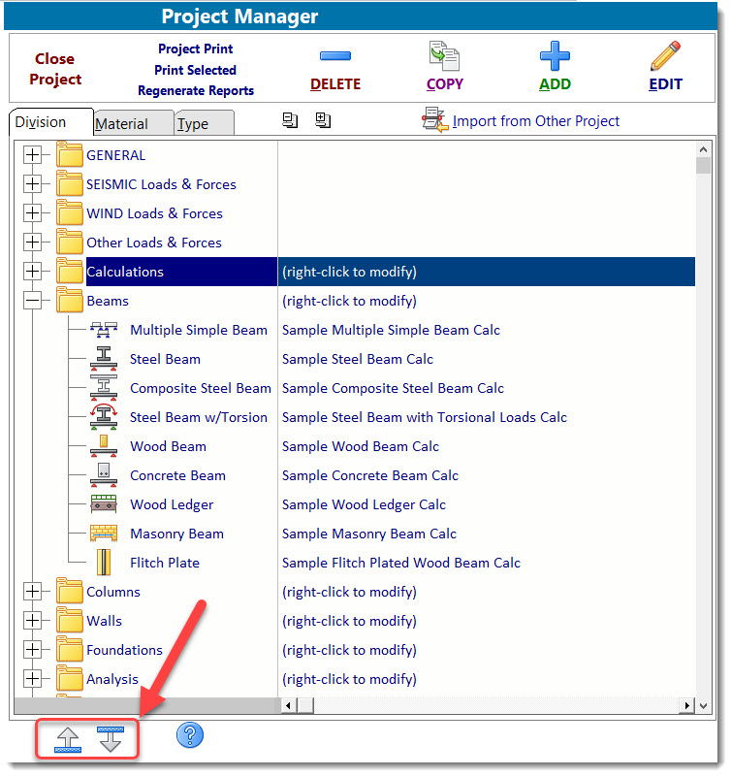The height and width of the screenshot is (777, 732).
Task: Click the move down arrow icon
Action: [111, 739]
